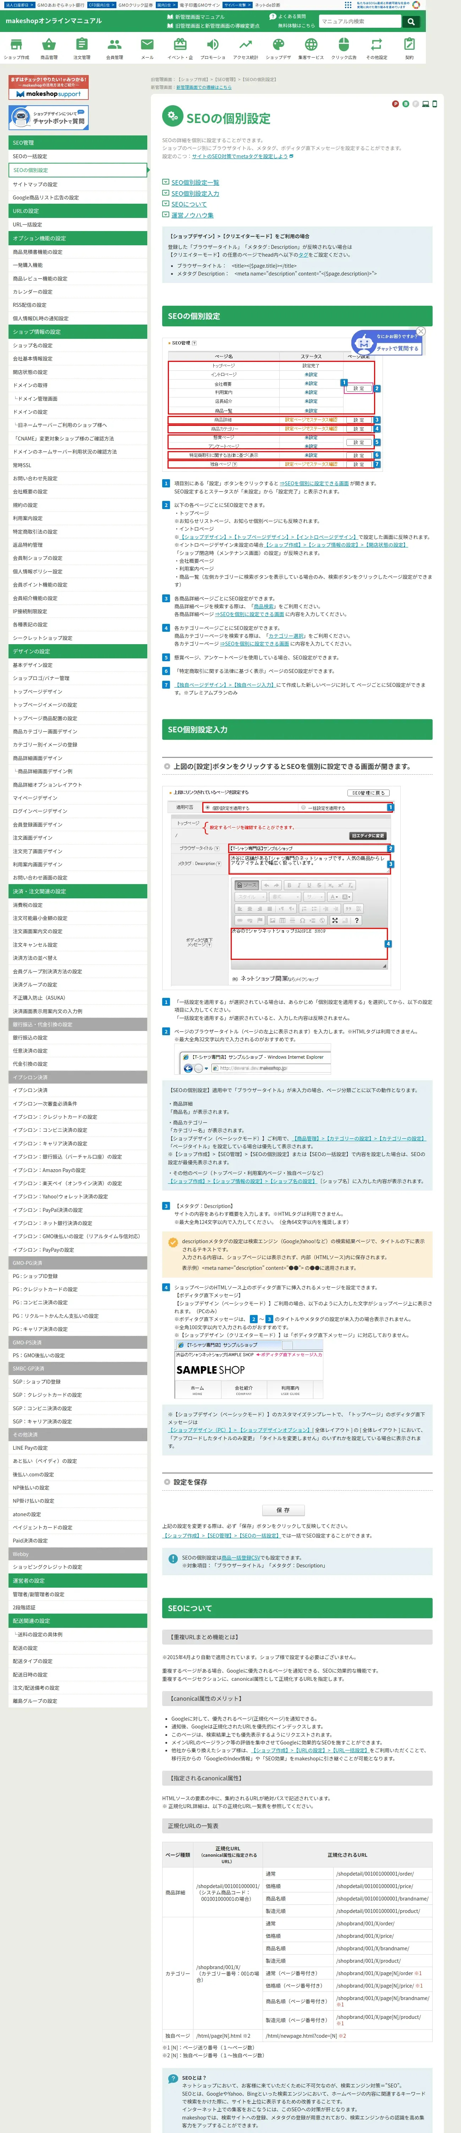Open the 商品管理 basket icon
The width and height of the screenshot is (461, 2133).
click(x=49, y=48)
